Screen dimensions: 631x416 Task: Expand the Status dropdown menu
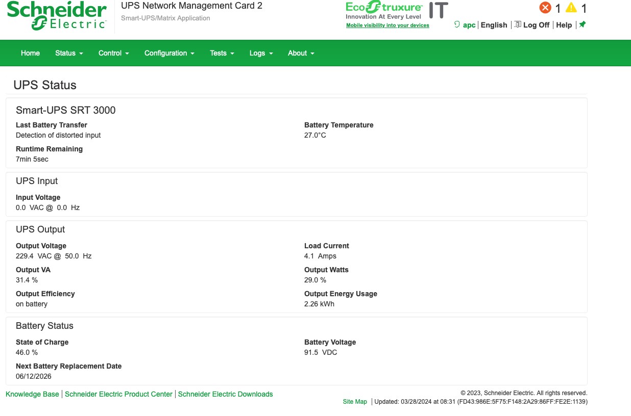pyautogui.click(x=69, y=53)
